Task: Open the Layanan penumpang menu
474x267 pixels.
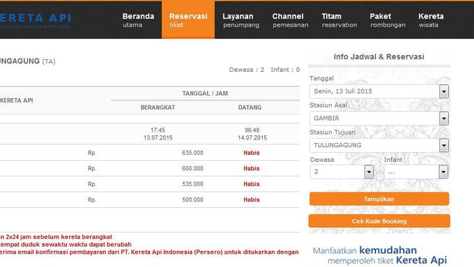Action: coord(240,20)
